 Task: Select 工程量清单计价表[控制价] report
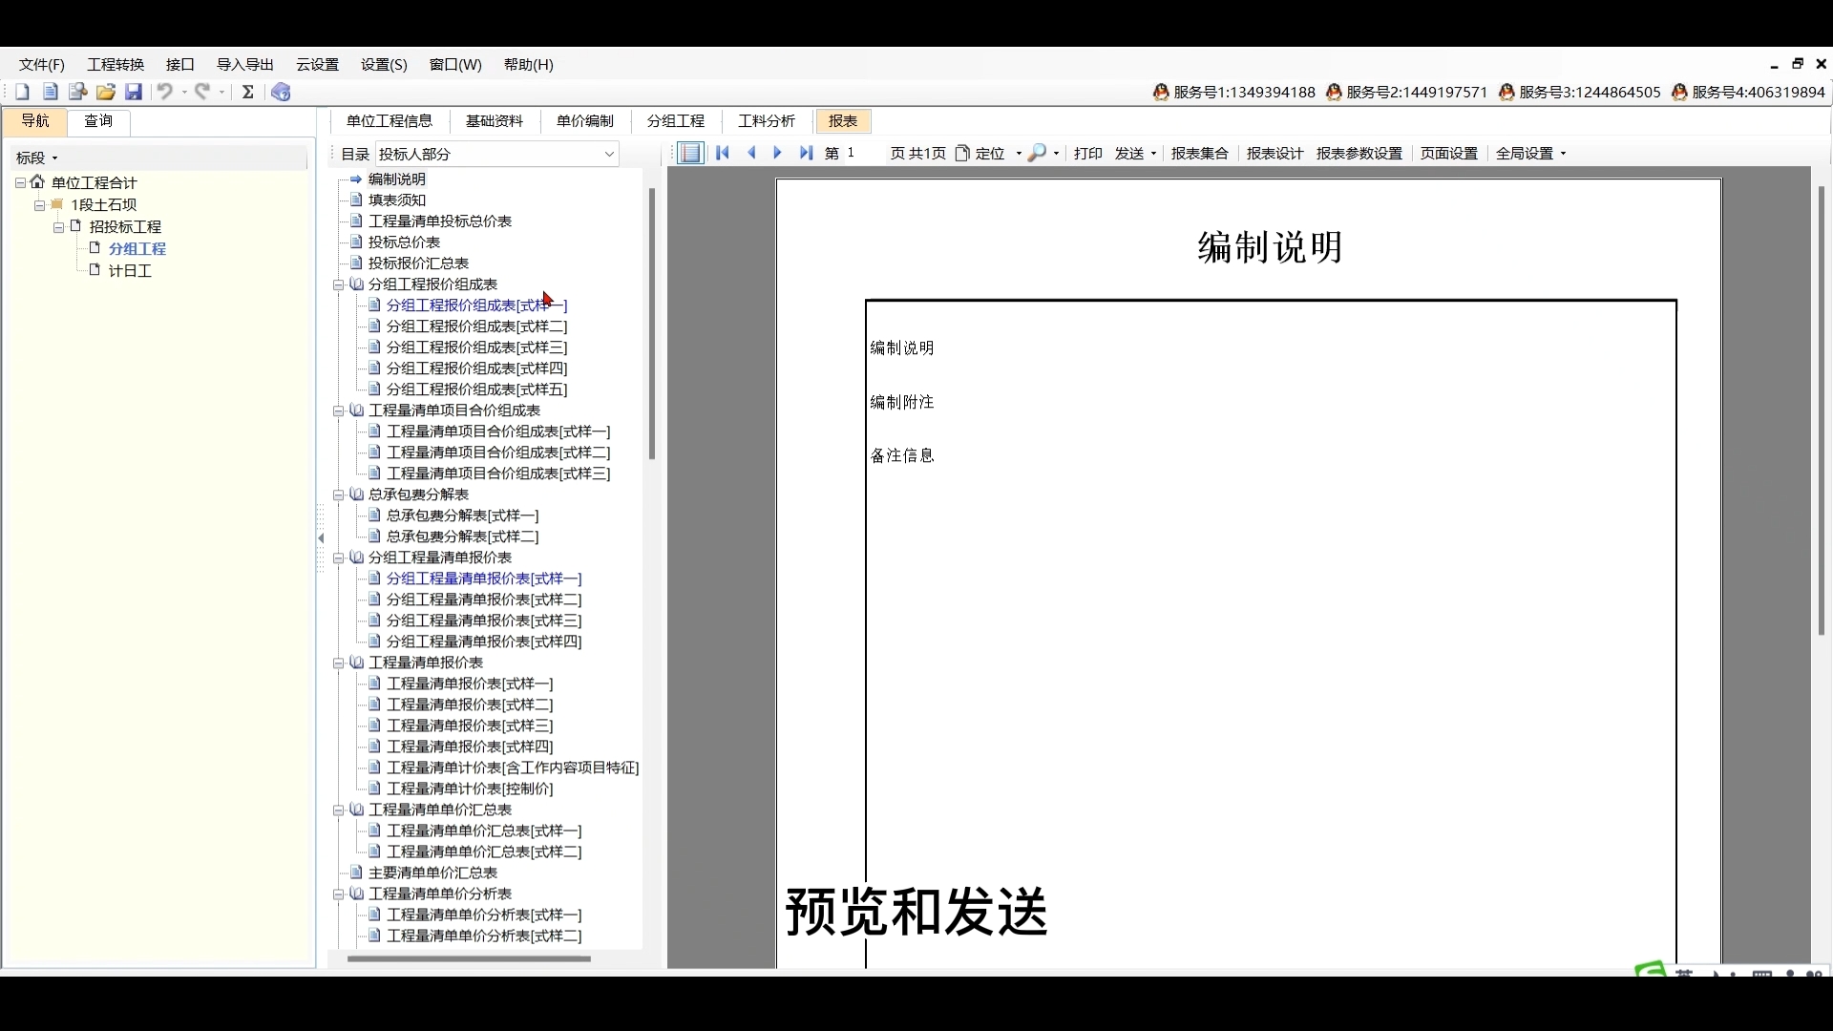[x=470, y=789]
